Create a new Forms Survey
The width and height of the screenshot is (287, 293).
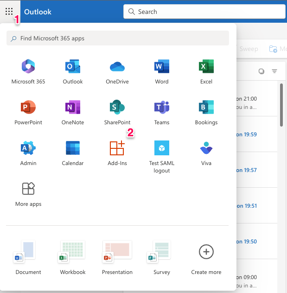[x=162, y=257]
